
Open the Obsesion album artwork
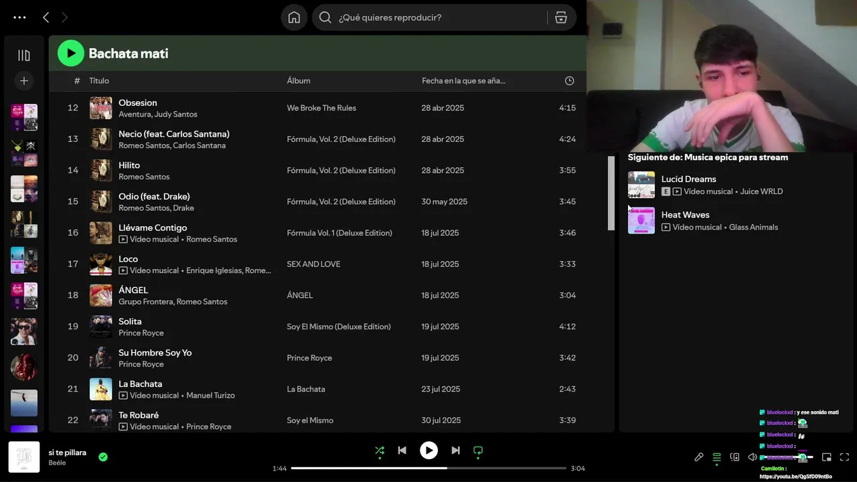point(101,108)
